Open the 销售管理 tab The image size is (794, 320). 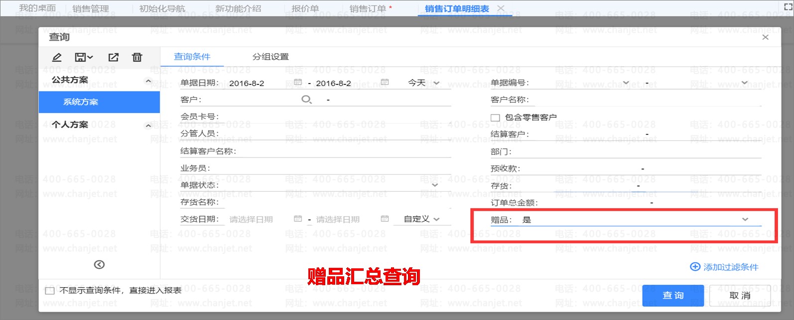[90, 8]
